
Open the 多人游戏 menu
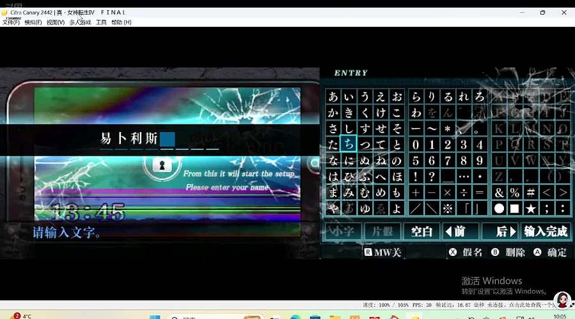(80, 22)
